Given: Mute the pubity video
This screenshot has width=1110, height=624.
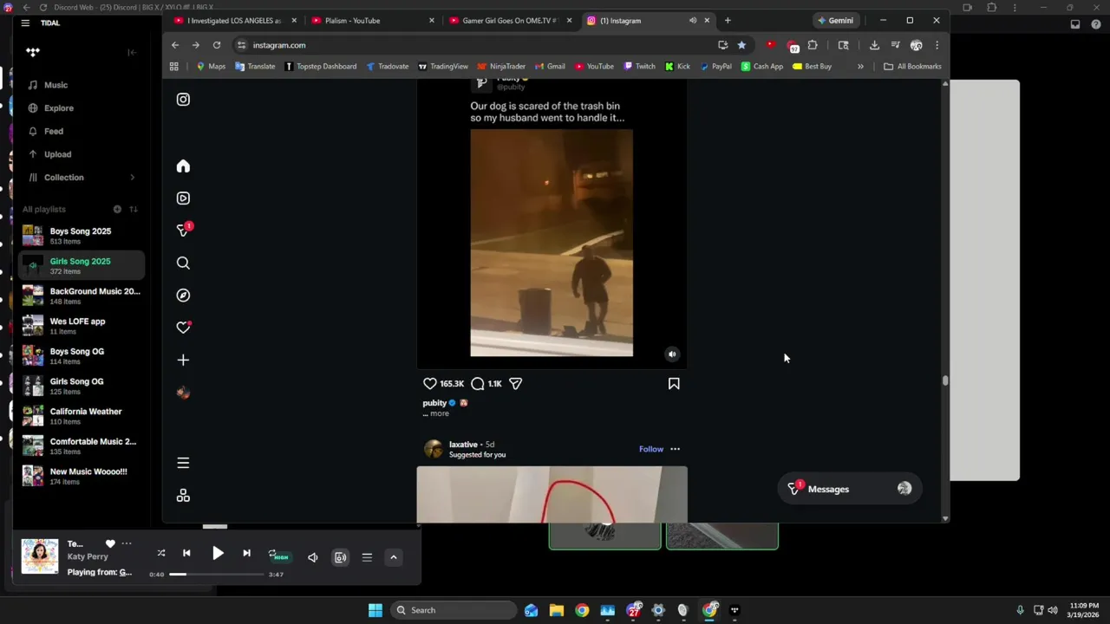Looking at the screenshot, I should tap(672, 354).
